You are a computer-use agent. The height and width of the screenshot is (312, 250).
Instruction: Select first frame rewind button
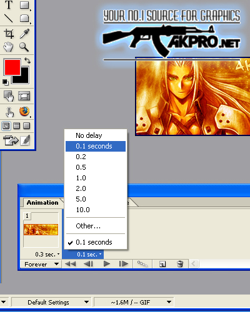coord(70,264)
